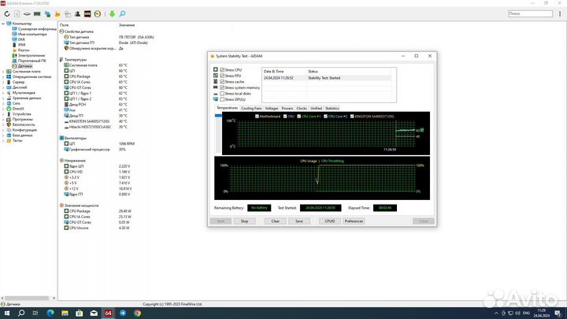Screen dimensions: 567x319
Task: Click the blue magnifier toolbar icon
Action: tap(122, 13)
